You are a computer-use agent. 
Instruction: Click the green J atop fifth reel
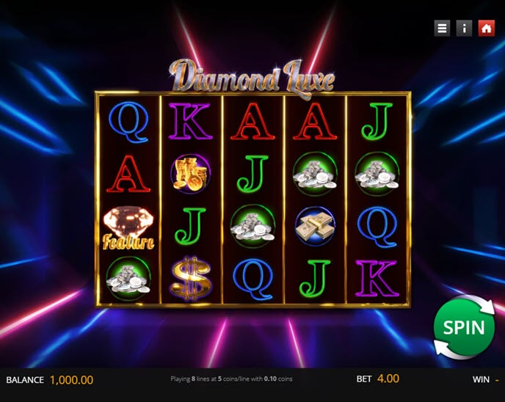tap(377, 121)
